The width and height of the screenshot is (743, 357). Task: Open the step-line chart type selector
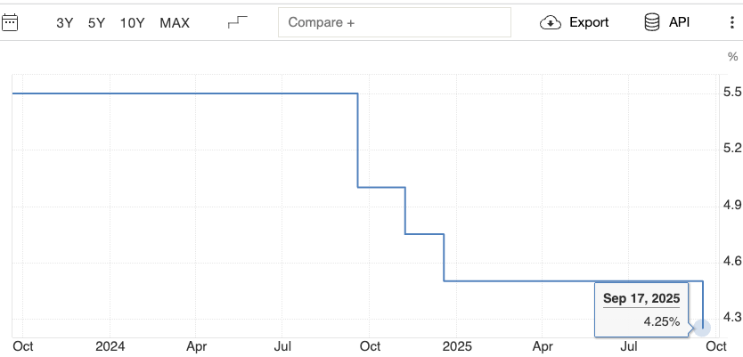(238, 22)
